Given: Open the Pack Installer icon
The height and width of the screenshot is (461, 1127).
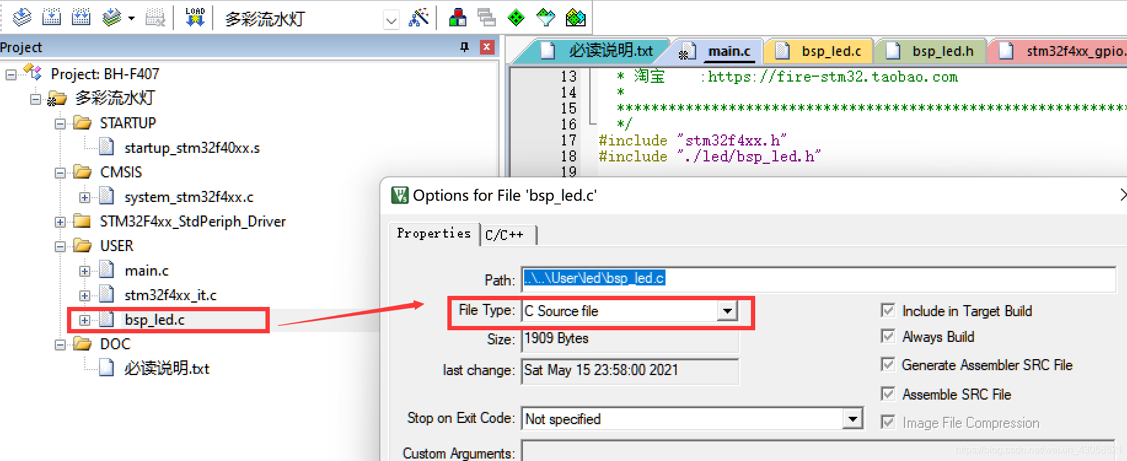Looking at the screenshot, I should tap(576, 17).
